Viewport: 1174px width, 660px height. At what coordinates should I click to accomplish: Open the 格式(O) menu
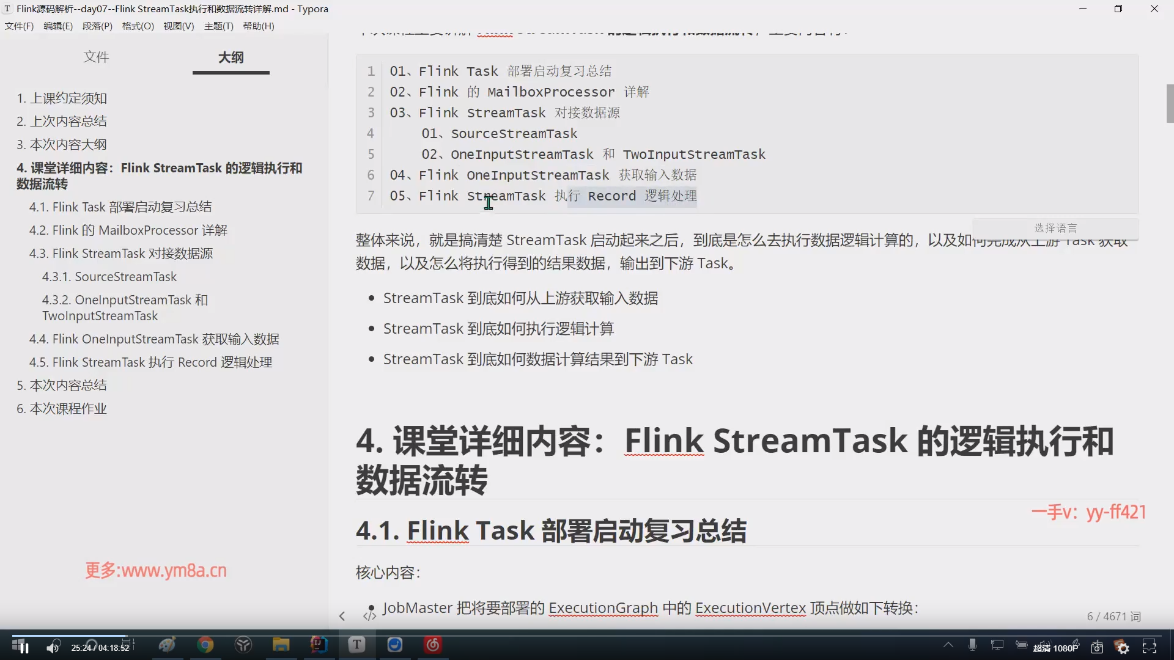(x=138, y=26)
